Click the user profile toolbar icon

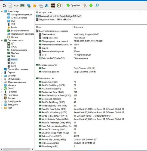(x=47, y=5)
